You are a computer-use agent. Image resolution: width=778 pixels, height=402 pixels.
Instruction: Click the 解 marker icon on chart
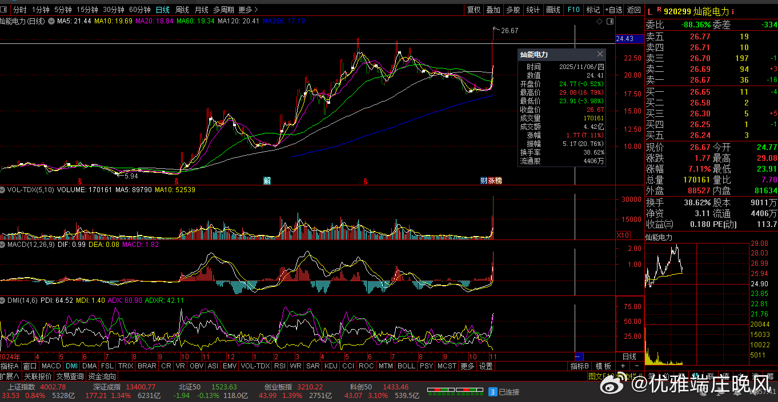coord(267,181)
